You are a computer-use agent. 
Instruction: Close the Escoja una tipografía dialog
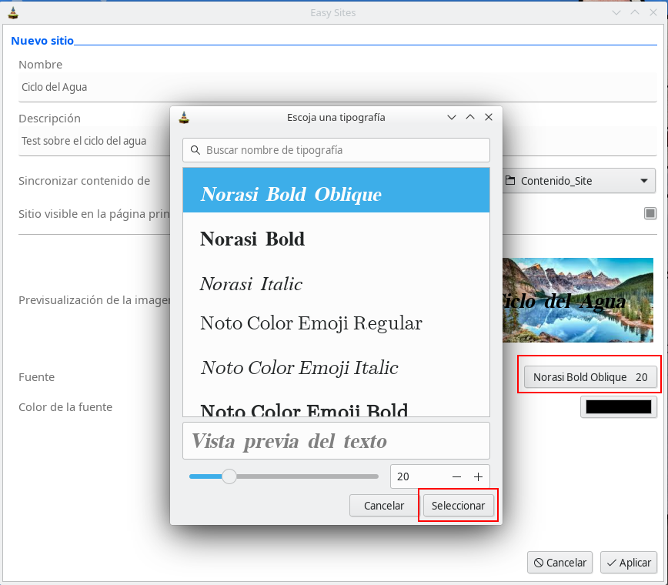point(488,117)
